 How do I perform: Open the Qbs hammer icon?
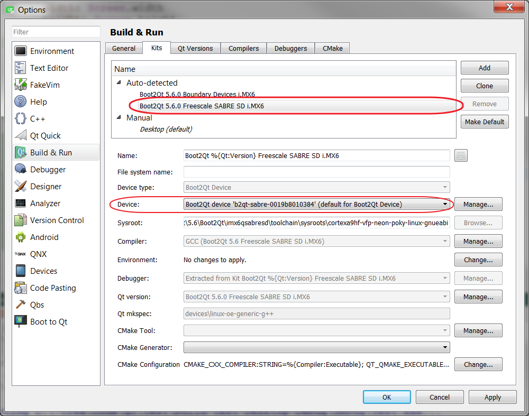pyautogui.click(x=21, y=304)
